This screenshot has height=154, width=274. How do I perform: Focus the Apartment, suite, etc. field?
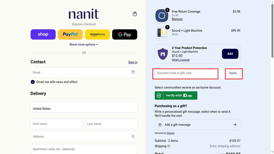[x=84, y=149]
